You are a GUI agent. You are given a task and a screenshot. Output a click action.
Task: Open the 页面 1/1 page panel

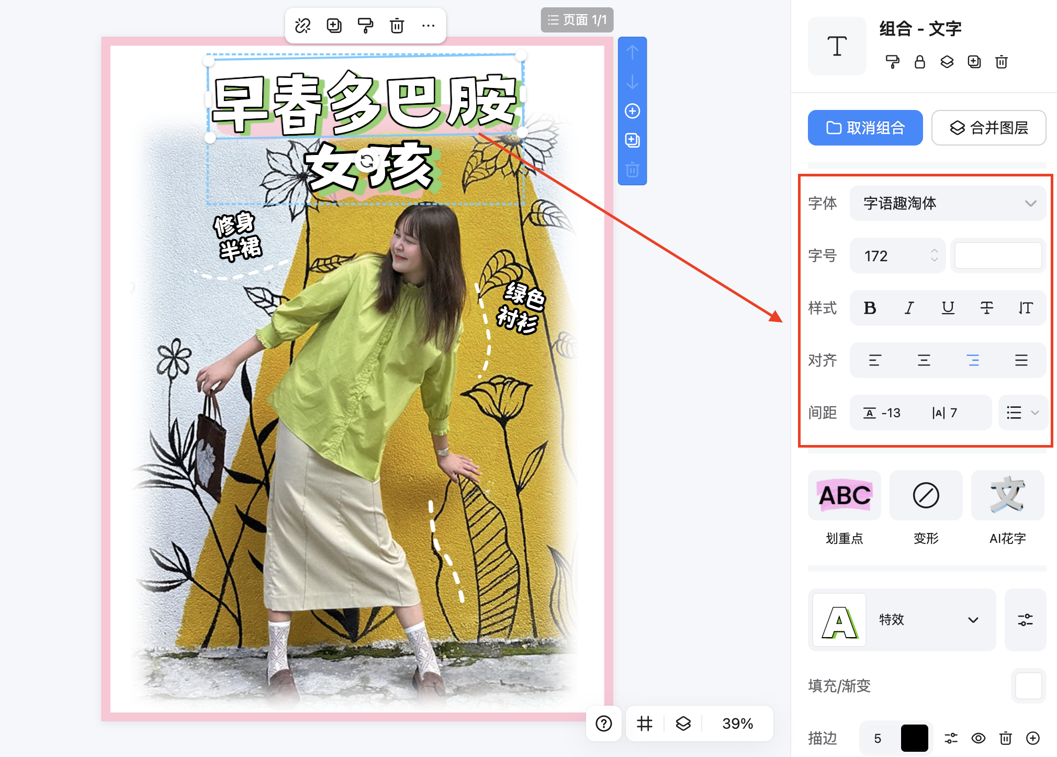coord(577,21)
